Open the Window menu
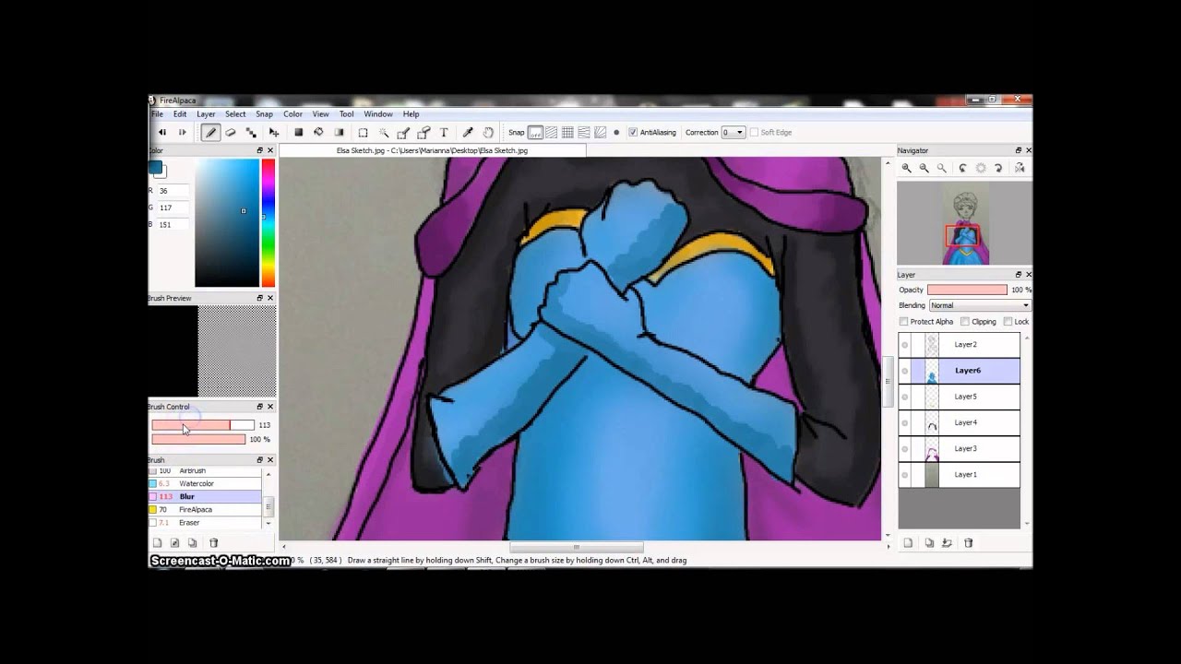This screenshot has height=664, width=1181. click(x=378, y=114)
